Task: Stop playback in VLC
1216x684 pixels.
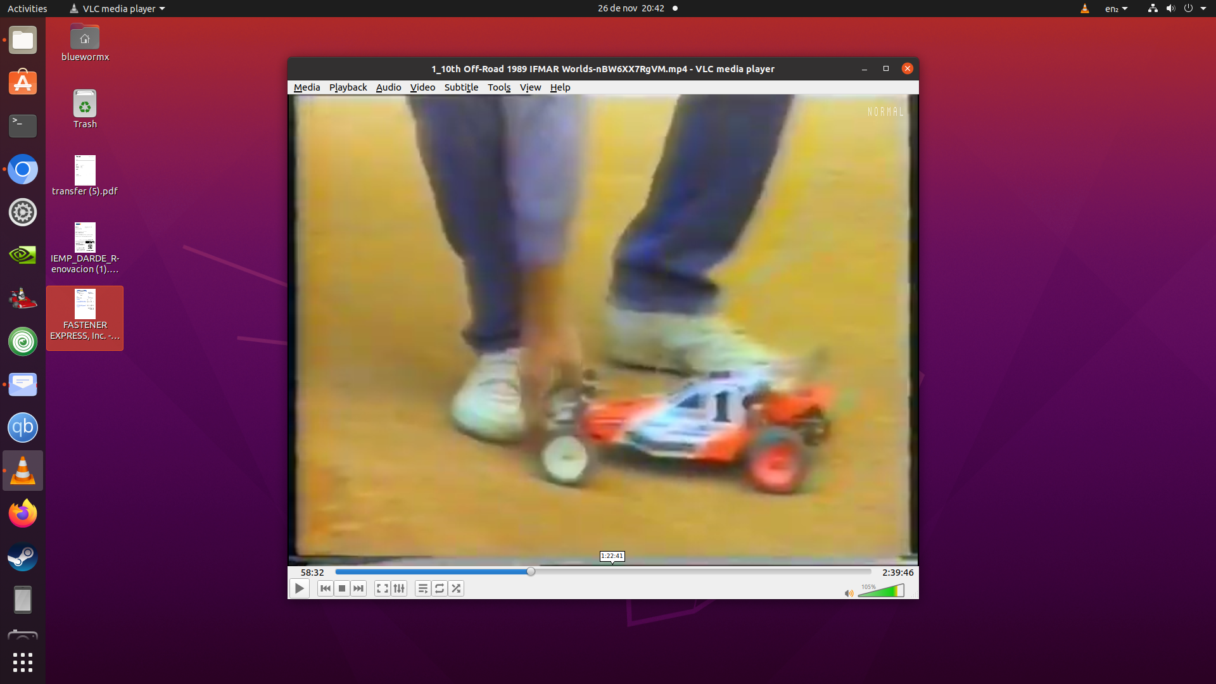Action: (x=342, y=588)
